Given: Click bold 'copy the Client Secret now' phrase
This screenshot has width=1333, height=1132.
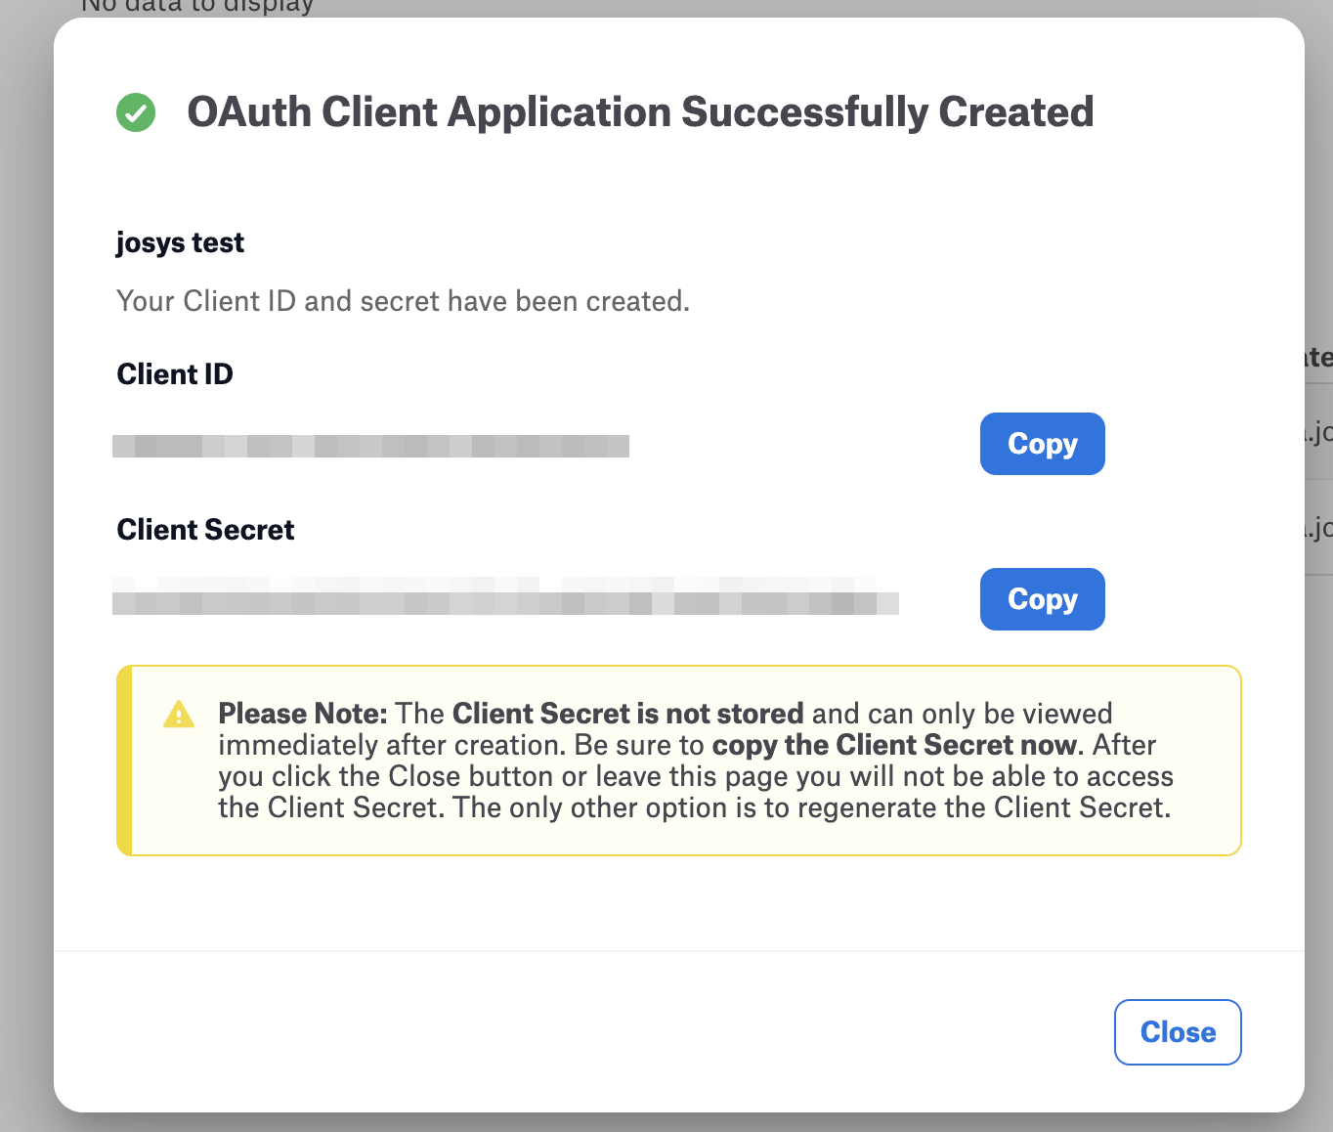Looking at the screenshot, I should (x=894, y=745).
